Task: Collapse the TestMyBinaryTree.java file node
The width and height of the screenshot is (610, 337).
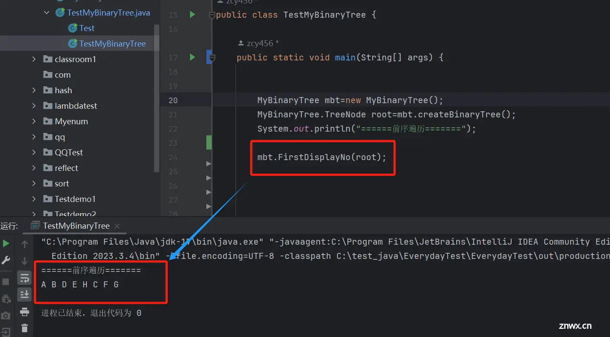Action: click(x=47, y=13)
